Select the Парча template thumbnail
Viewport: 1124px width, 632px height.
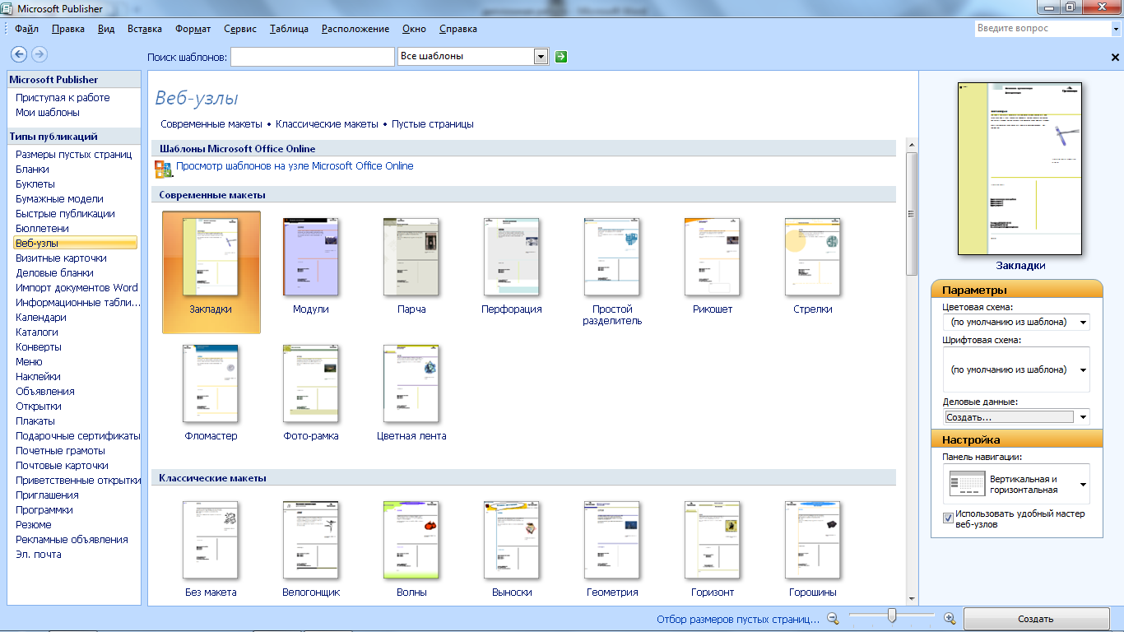411,257
